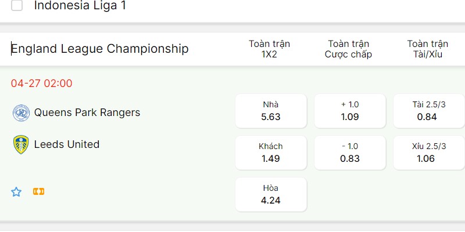
Task: Click the England League Championship header
Action: point(100,49)
